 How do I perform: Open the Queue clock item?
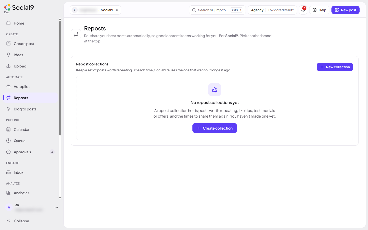[x=31, y=141]
